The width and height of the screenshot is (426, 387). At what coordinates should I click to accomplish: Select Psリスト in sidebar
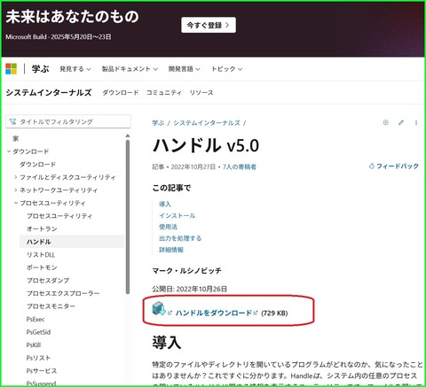click(x=38, y=358)
